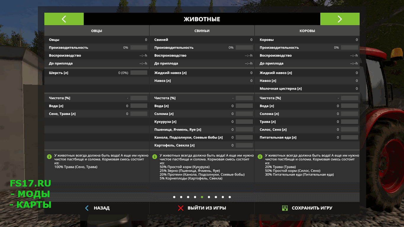404x227 pixels.
Task: Click pigs Солома [л] row
Action: 202,114
